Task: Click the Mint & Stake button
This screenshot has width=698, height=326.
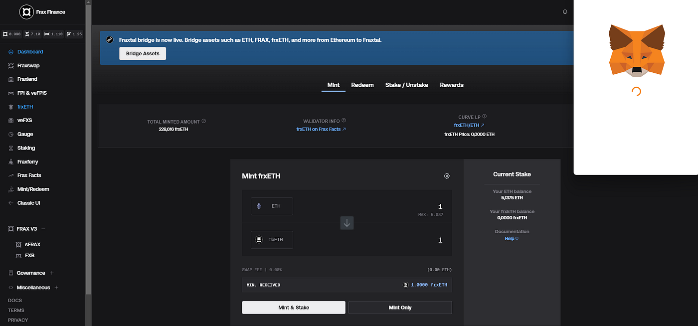Action: [x=294, y=308]
